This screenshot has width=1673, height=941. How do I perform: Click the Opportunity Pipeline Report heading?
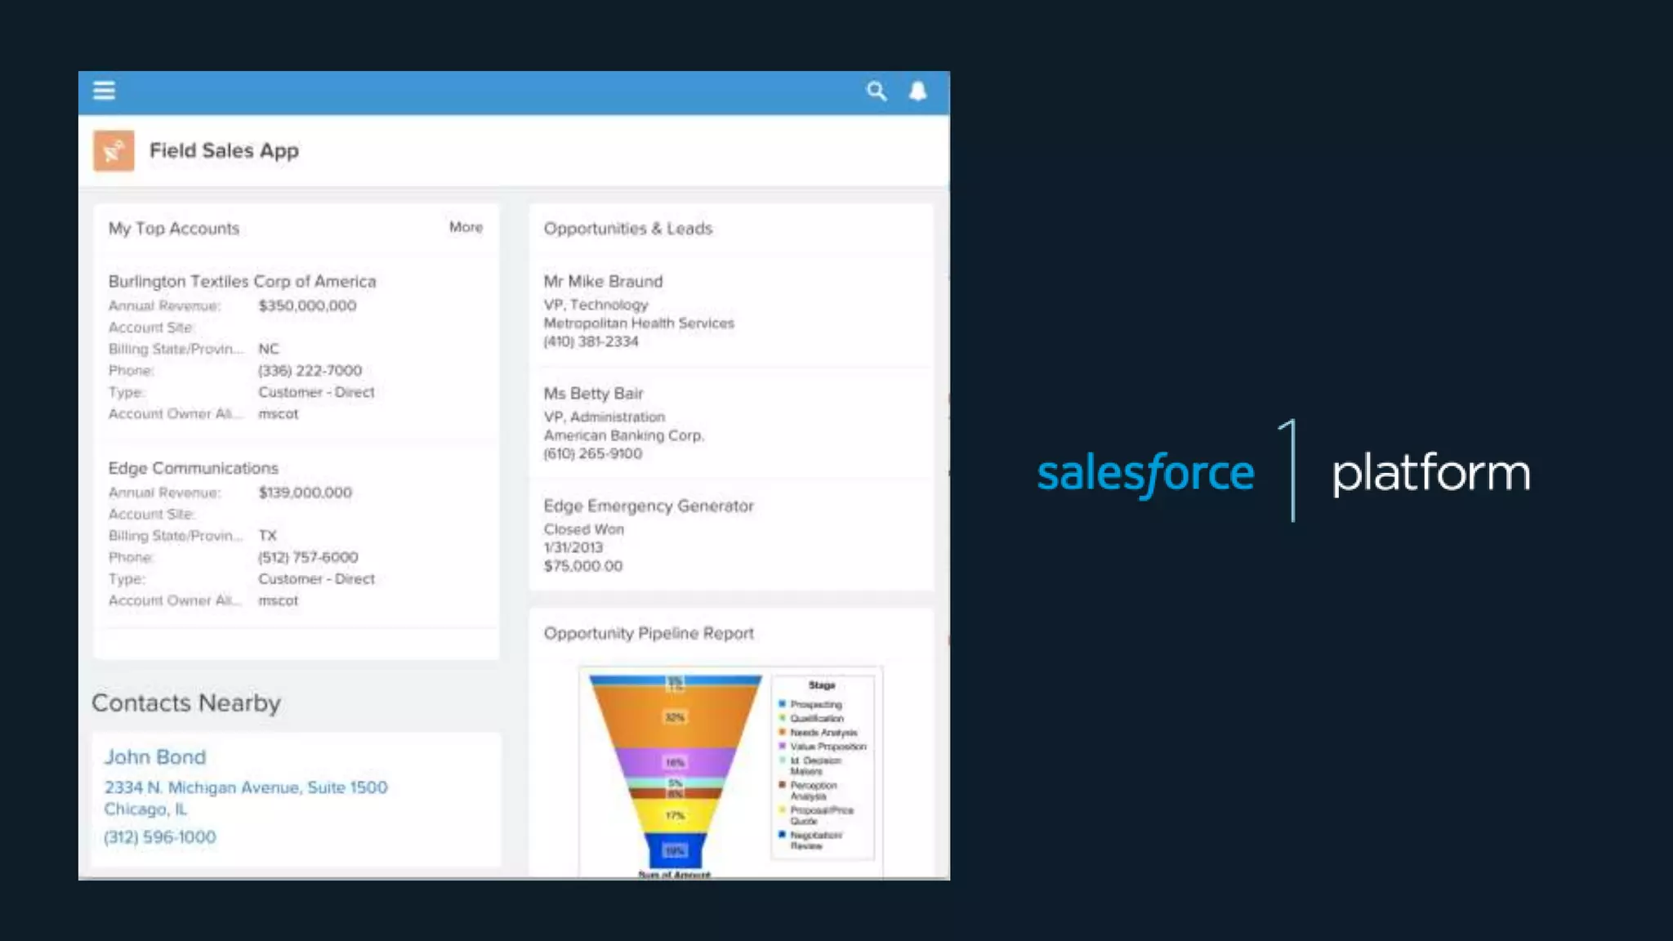649,633
